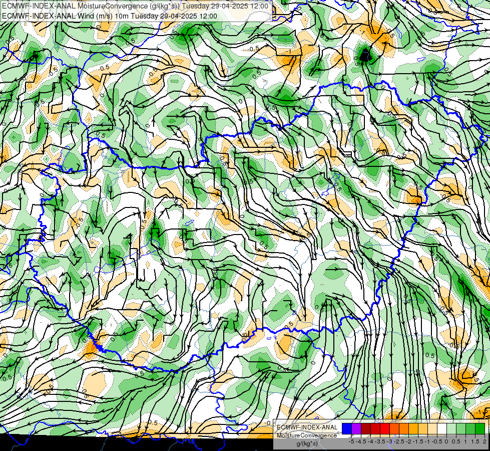This screenshot has width=490, height=451.
Task: Pick the palest green swatch between 0 and 0.5
Action: [x=451, y=428]
